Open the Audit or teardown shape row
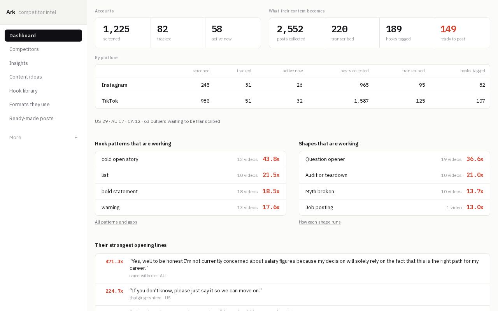The image size is (498, 311). pyautogui.click(x=395, y=175)
